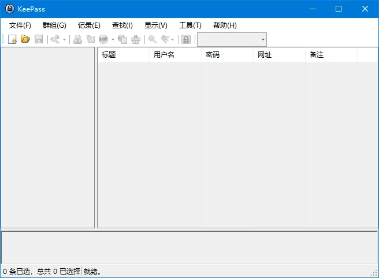The height and width of the screenshot is (278, 379).
Task: Sort by the 标题 column header
Action: [124, 55]
